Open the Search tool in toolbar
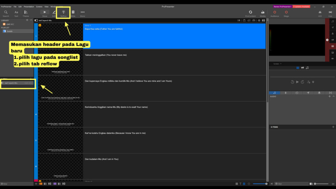The width and height of the screenshot is (336, 189). tap(6, 13)
